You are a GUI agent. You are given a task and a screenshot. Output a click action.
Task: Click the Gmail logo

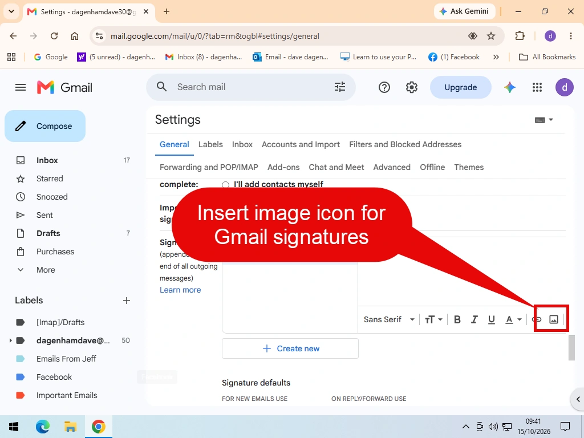pyautogui.click(x=65, y=87)
